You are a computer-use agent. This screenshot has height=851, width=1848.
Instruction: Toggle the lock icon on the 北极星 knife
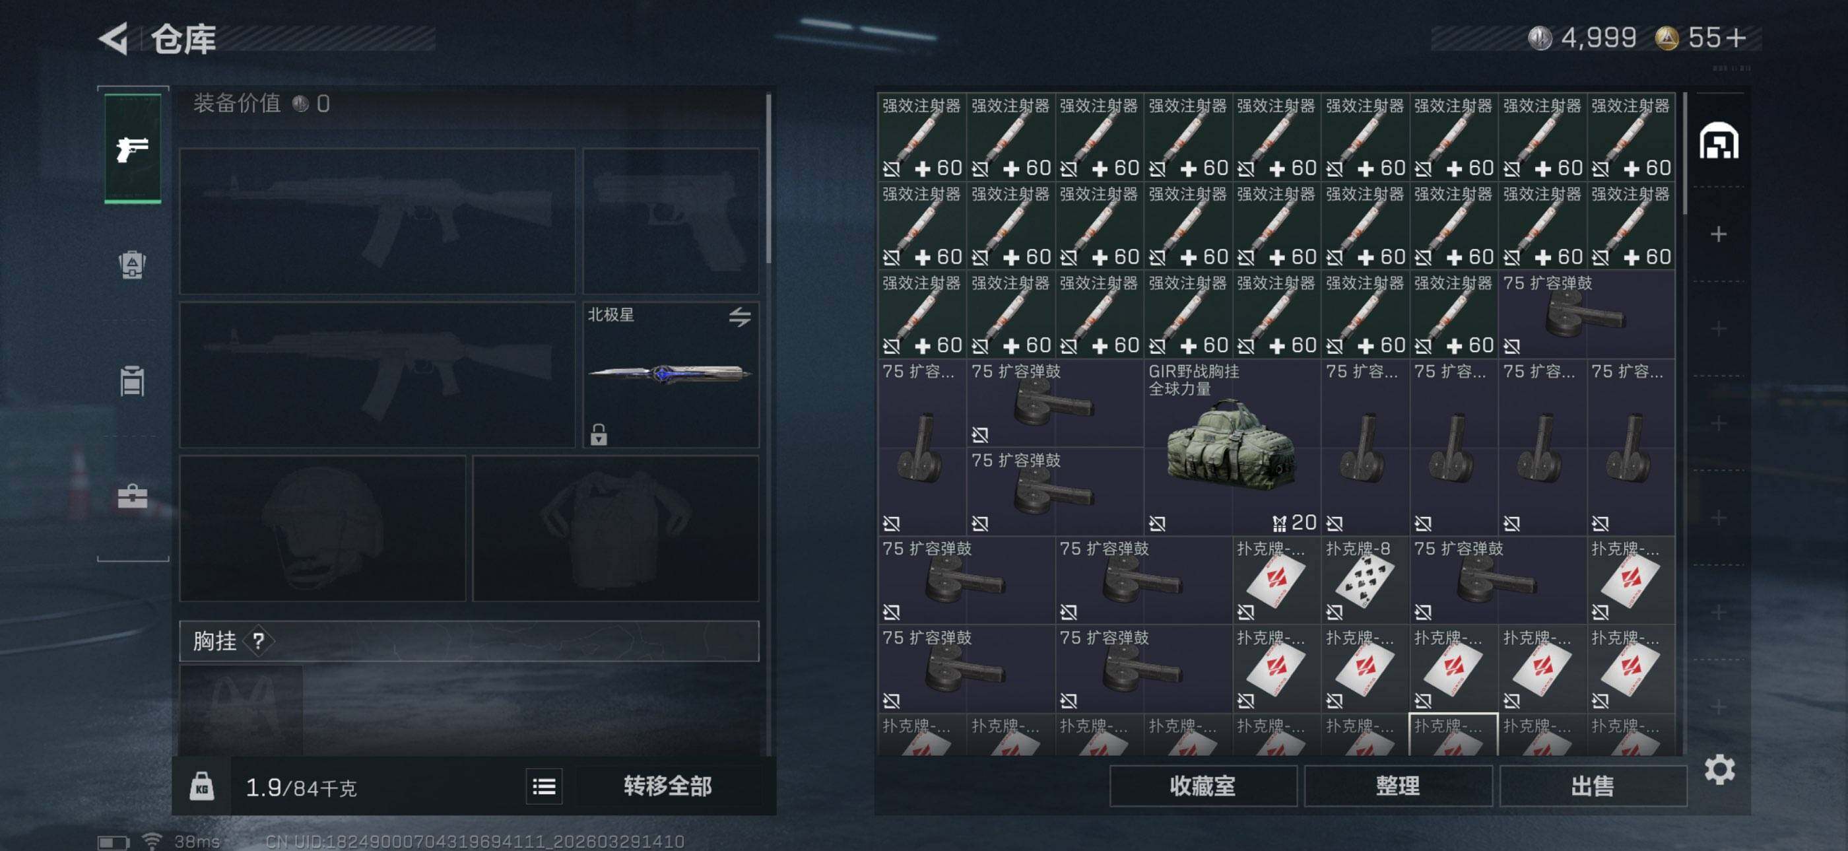pyautogui.click(x=599, y=433)
